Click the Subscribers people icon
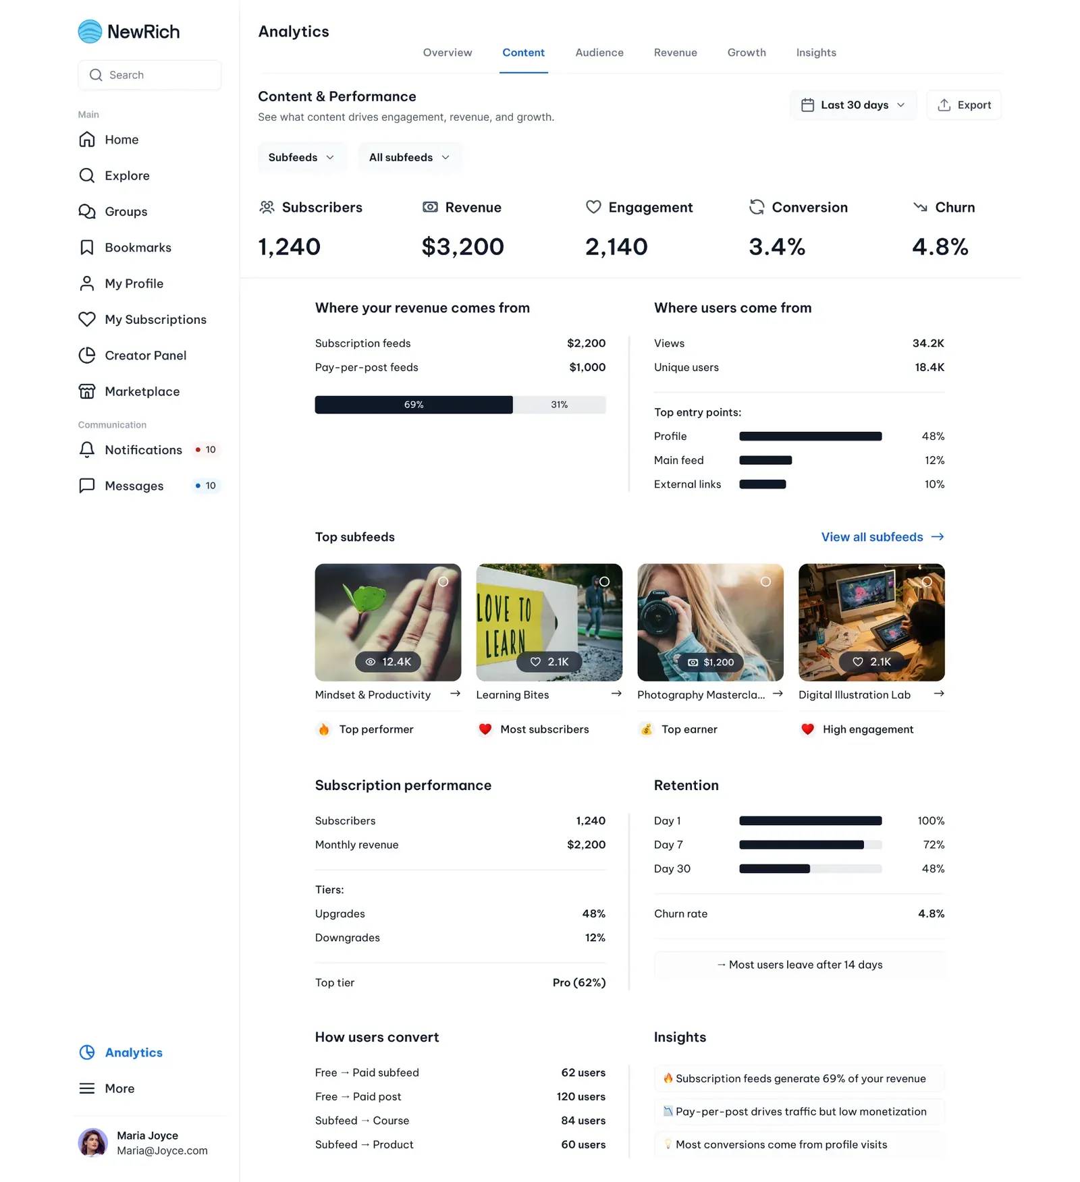Screen dimensions: 1080x1182 coord(267,207)
